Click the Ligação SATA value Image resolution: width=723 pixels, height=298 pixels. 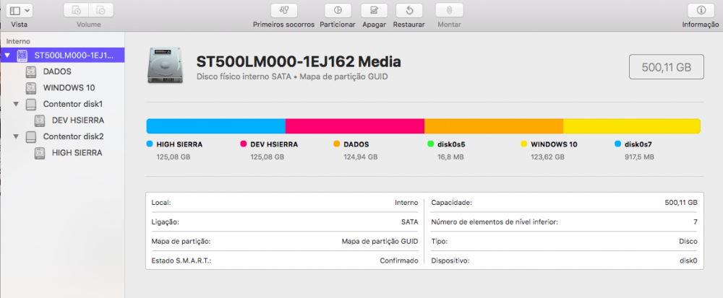[x=409, y=222]
